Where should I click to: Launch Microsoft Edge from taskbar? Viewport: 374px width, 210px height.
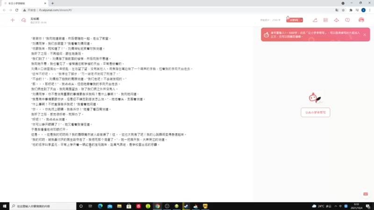(x=100, y=206)
